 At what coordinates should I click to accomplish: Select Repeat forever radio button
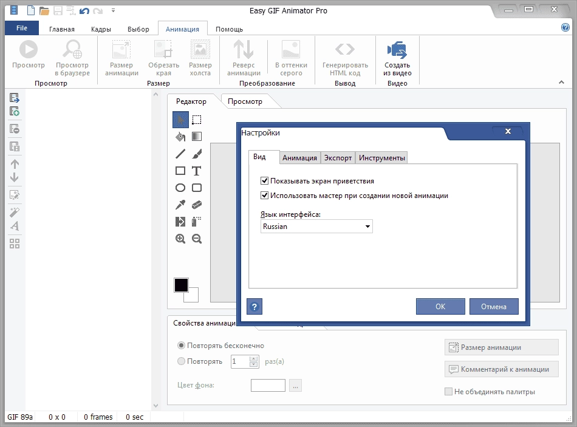click(x=181, y=345)
